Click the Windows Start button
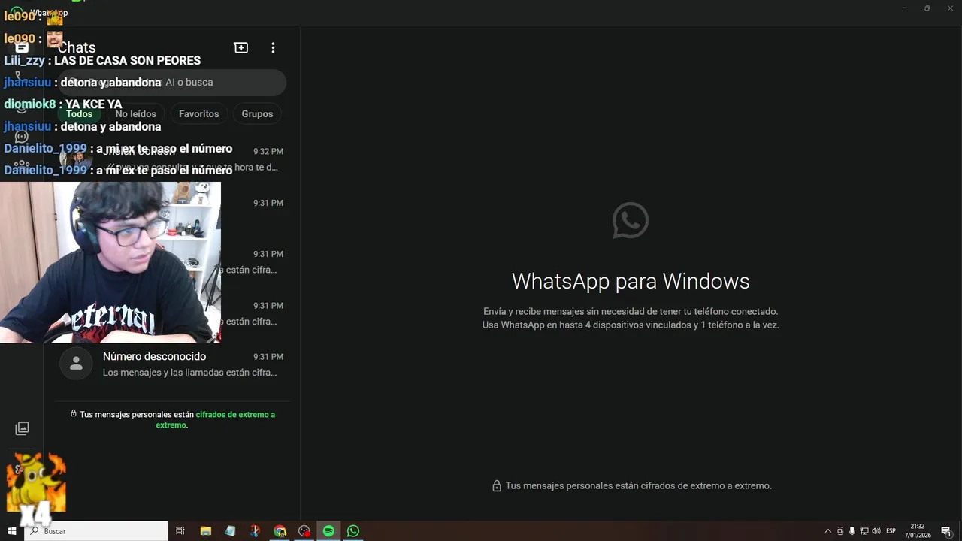Viewport: 962px width, 541px height. (11, 531)
